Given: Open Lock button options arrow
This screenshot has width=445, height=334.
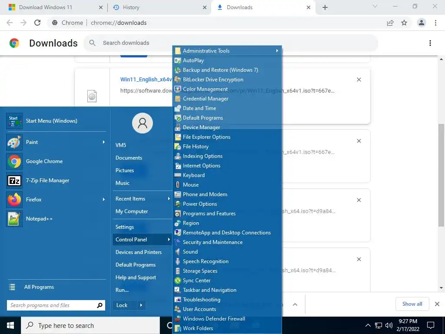Looking at the screenshot, I should click(x=141, y=305).
